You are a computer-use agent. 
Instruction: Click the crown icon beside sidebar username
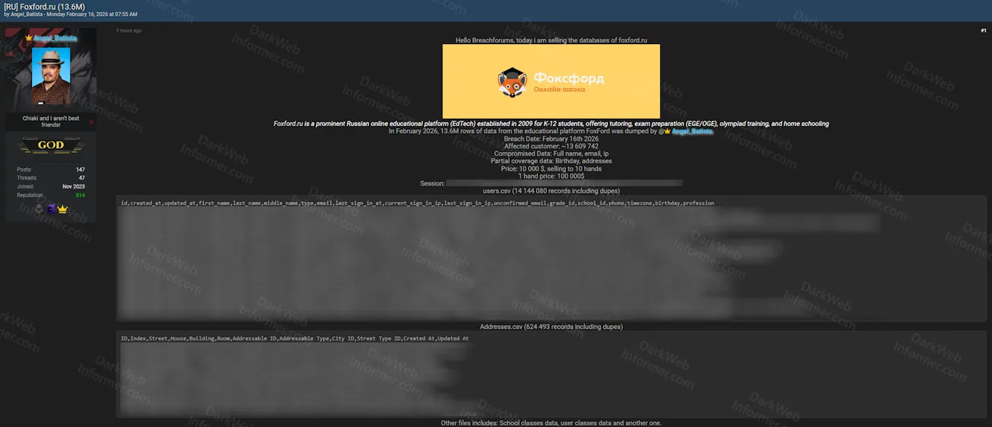pos(29,38)
